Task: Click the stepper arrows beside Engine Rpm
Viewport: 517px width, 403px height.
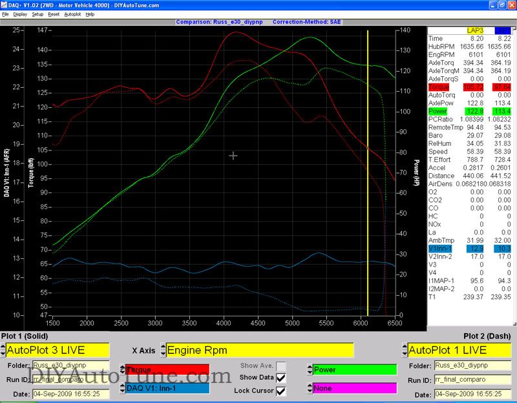Action: [x=162, y=350]
